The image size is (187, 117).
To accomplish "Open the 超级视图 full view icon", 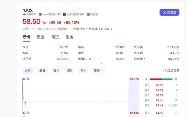I will coord(164,71).
